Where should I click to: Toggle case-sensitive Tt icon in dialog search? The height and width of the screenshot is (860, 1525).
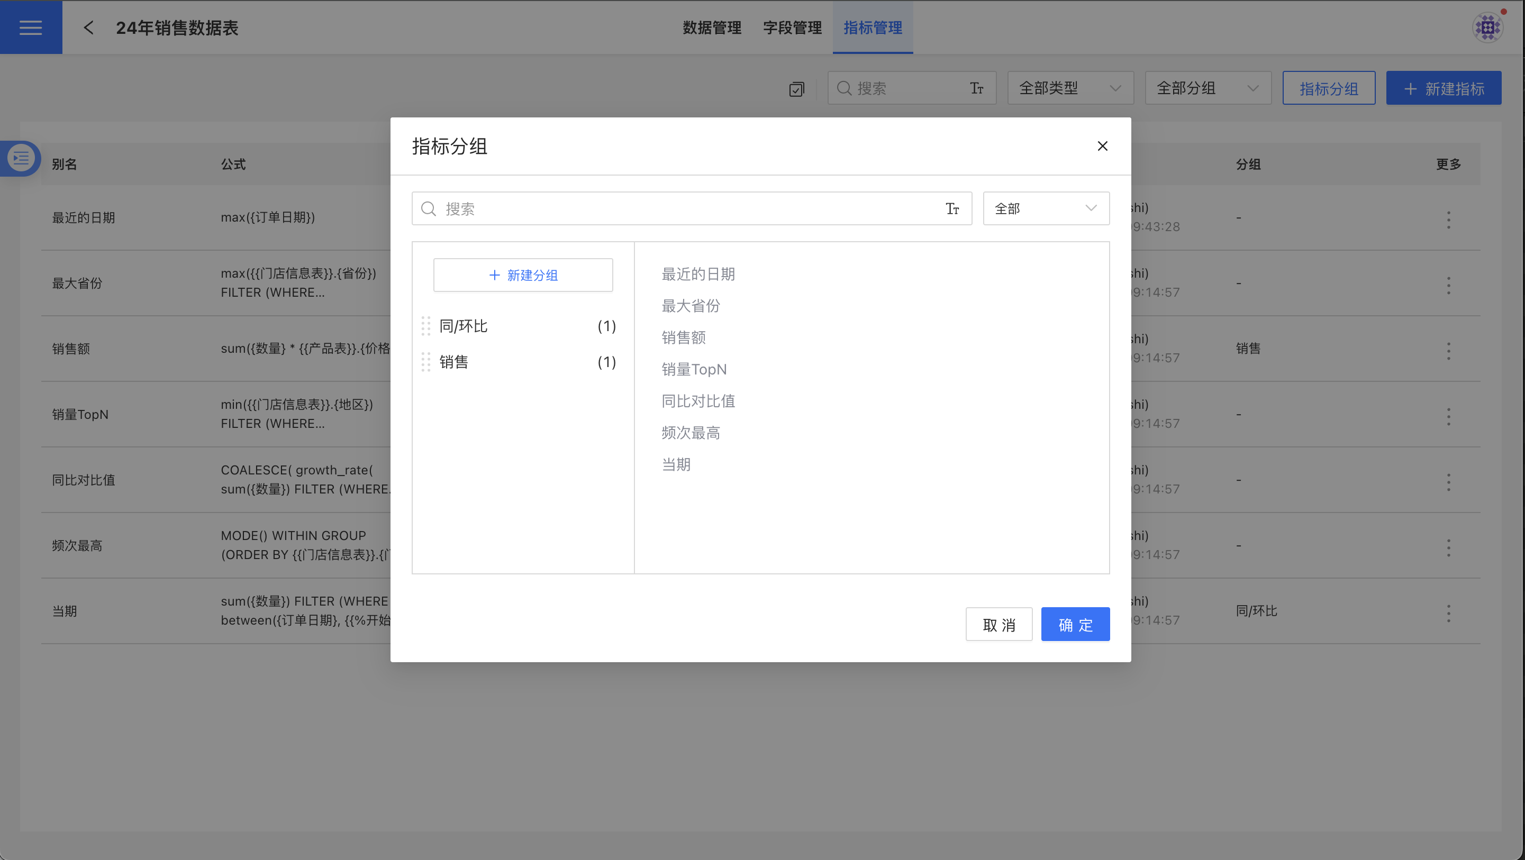[x=952, y=208]
